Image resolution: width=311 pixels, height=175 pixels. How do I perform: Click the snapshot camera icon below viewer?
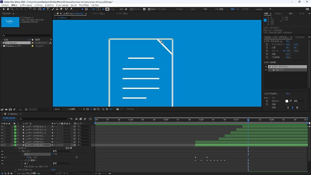pos(117,109)
